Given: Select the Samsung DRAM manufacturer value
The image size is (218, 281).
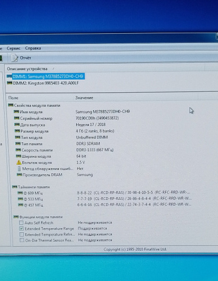Looking at the screenshot, I should [x=85, y=175].
